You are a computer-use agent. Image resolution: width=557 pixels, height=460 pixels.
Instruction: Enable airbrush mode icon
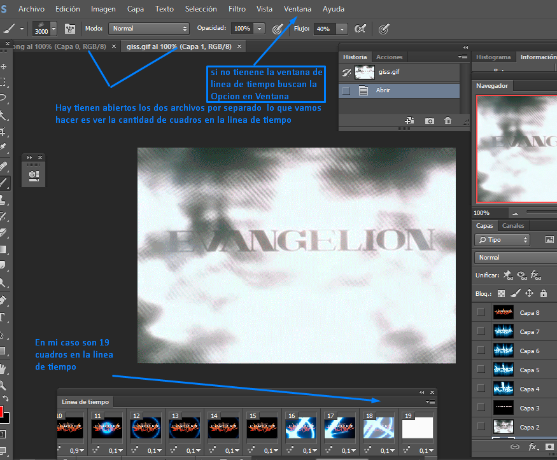point(360,29)
